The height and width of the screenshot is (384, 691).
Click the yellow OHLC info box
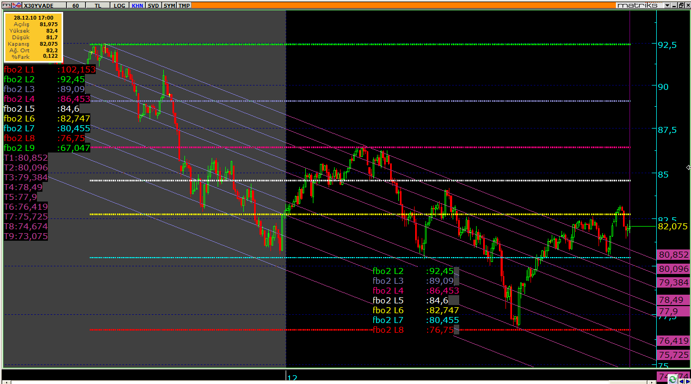pyautogui.click(x=33, y=37)
